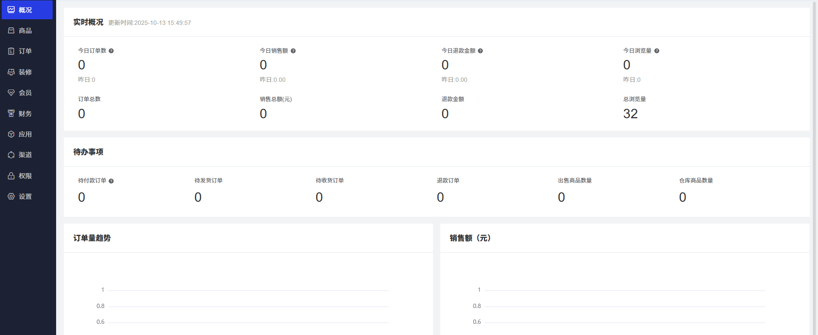Open 设置 settings gear icon
Image resolution: width=818 pixels, height=335 pixels.
coord(11,196)
